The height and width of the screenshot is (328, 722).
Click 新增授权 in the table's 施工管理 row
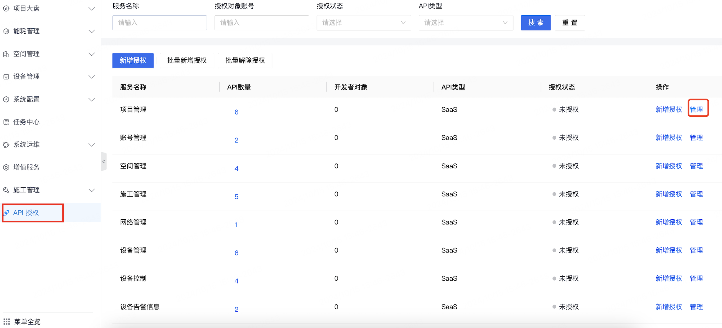pos(669,194)
